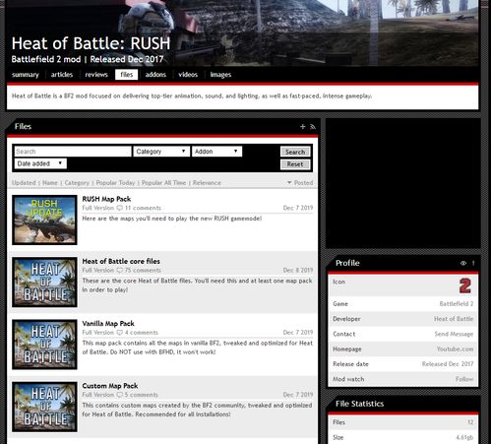Open the Date added dropdown
491x444 pixels.
pyautogui.click(x=40, y=163)
